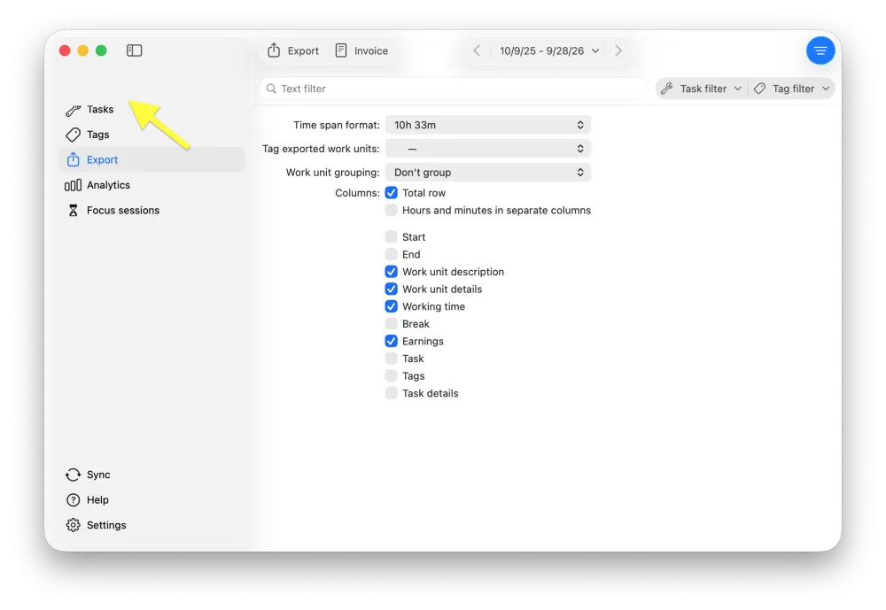Uncheck the Earnings checkbox
Image resolution: width=886 pixels, height=610 pixels.
(391, 342)
